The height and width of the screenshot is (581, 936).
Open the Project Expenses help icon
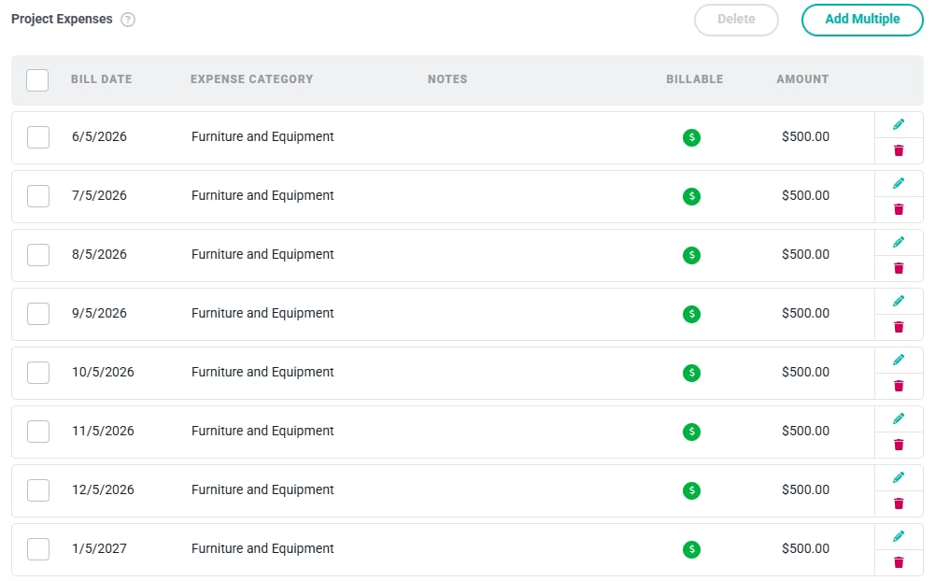(128, 20)
